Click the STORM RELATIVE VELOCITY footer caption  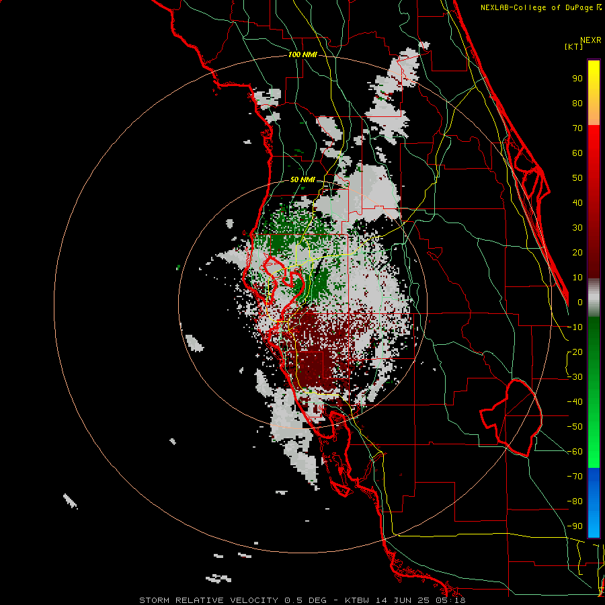[x=302, y=600]
